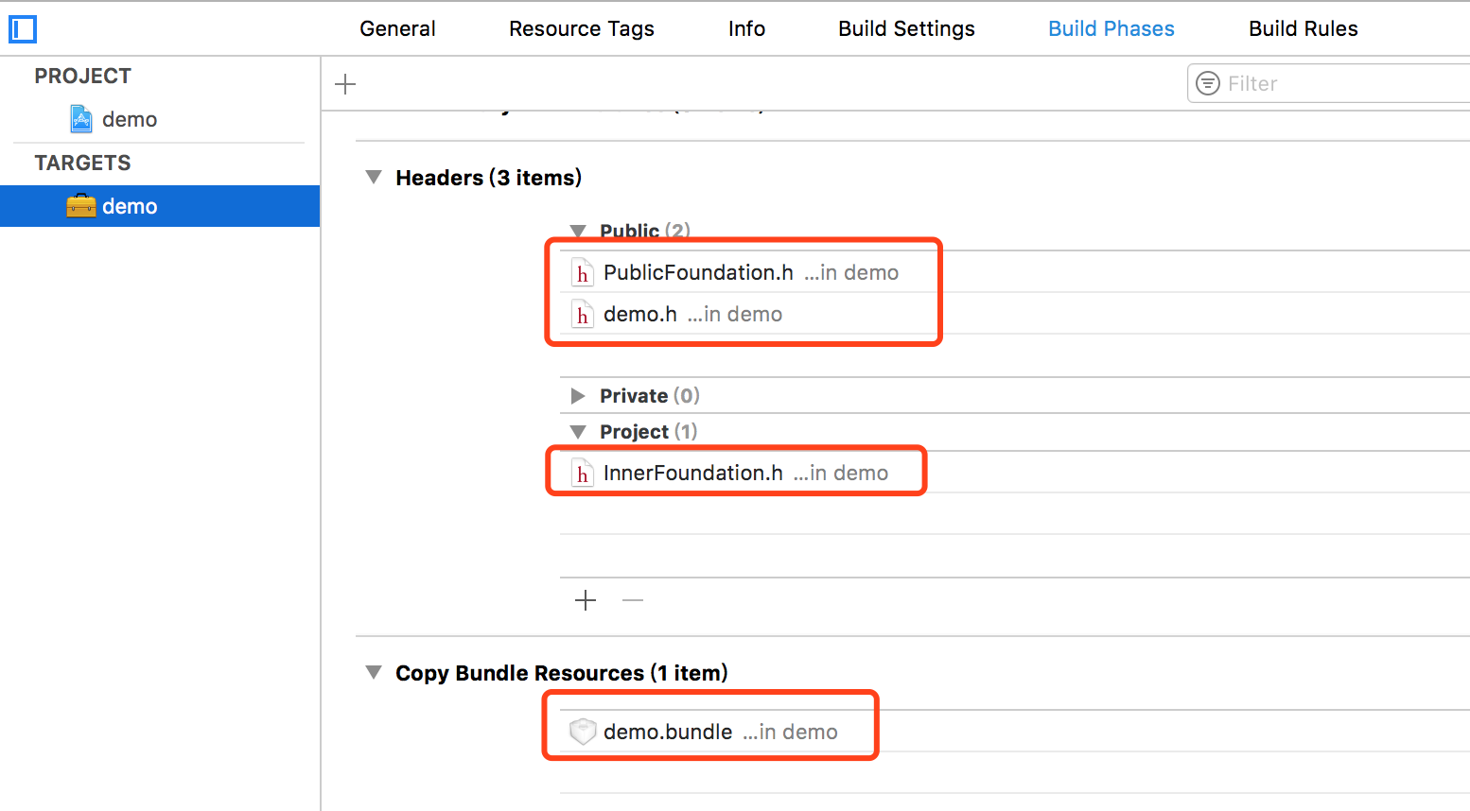Collapse the Public headers group
The width and height of the screenshot is (1470, 811).
click(578, 231)
